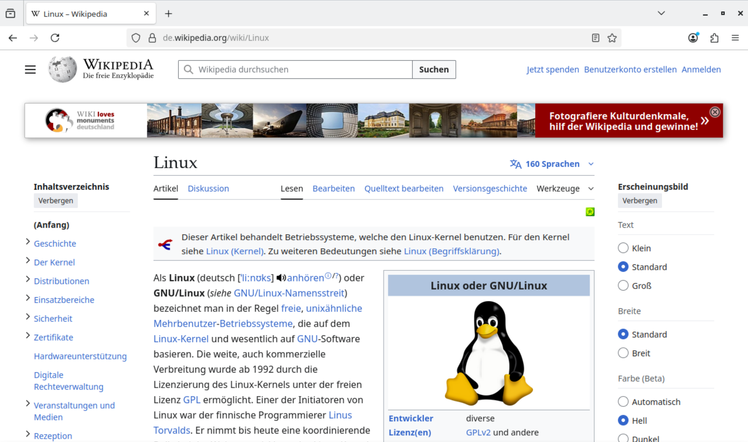The width and height of the screenshot is (748, 442).
Task: Open the Wikipedia hamburger menu
Action: tap(30, 69)
